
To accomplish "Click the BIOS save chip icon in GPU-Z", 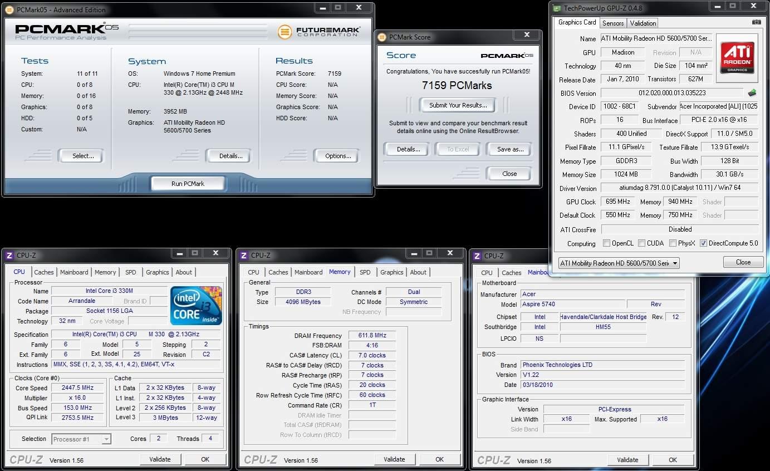I will (x=752, y=93).
